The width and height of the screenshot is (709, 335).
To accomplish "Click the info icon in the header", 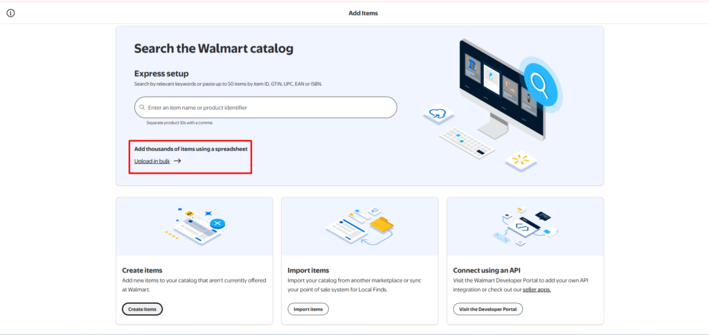I will [10, 13].
